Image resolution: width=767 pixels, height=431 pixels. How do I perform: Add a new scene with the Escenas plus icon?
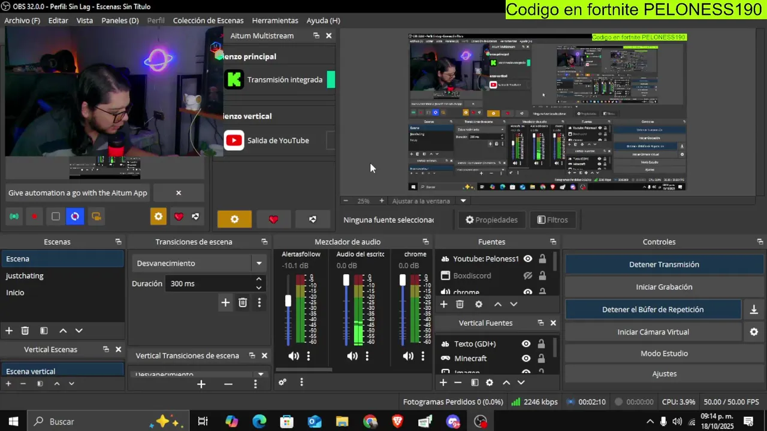click(x=9, y=330)
